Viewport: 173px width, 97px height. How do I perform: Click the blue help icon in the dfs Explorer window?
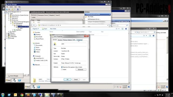click(126, 29)
